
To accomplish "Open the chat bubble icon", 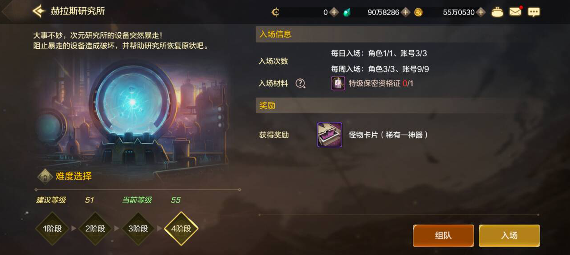I will click(x=534, y=12).
